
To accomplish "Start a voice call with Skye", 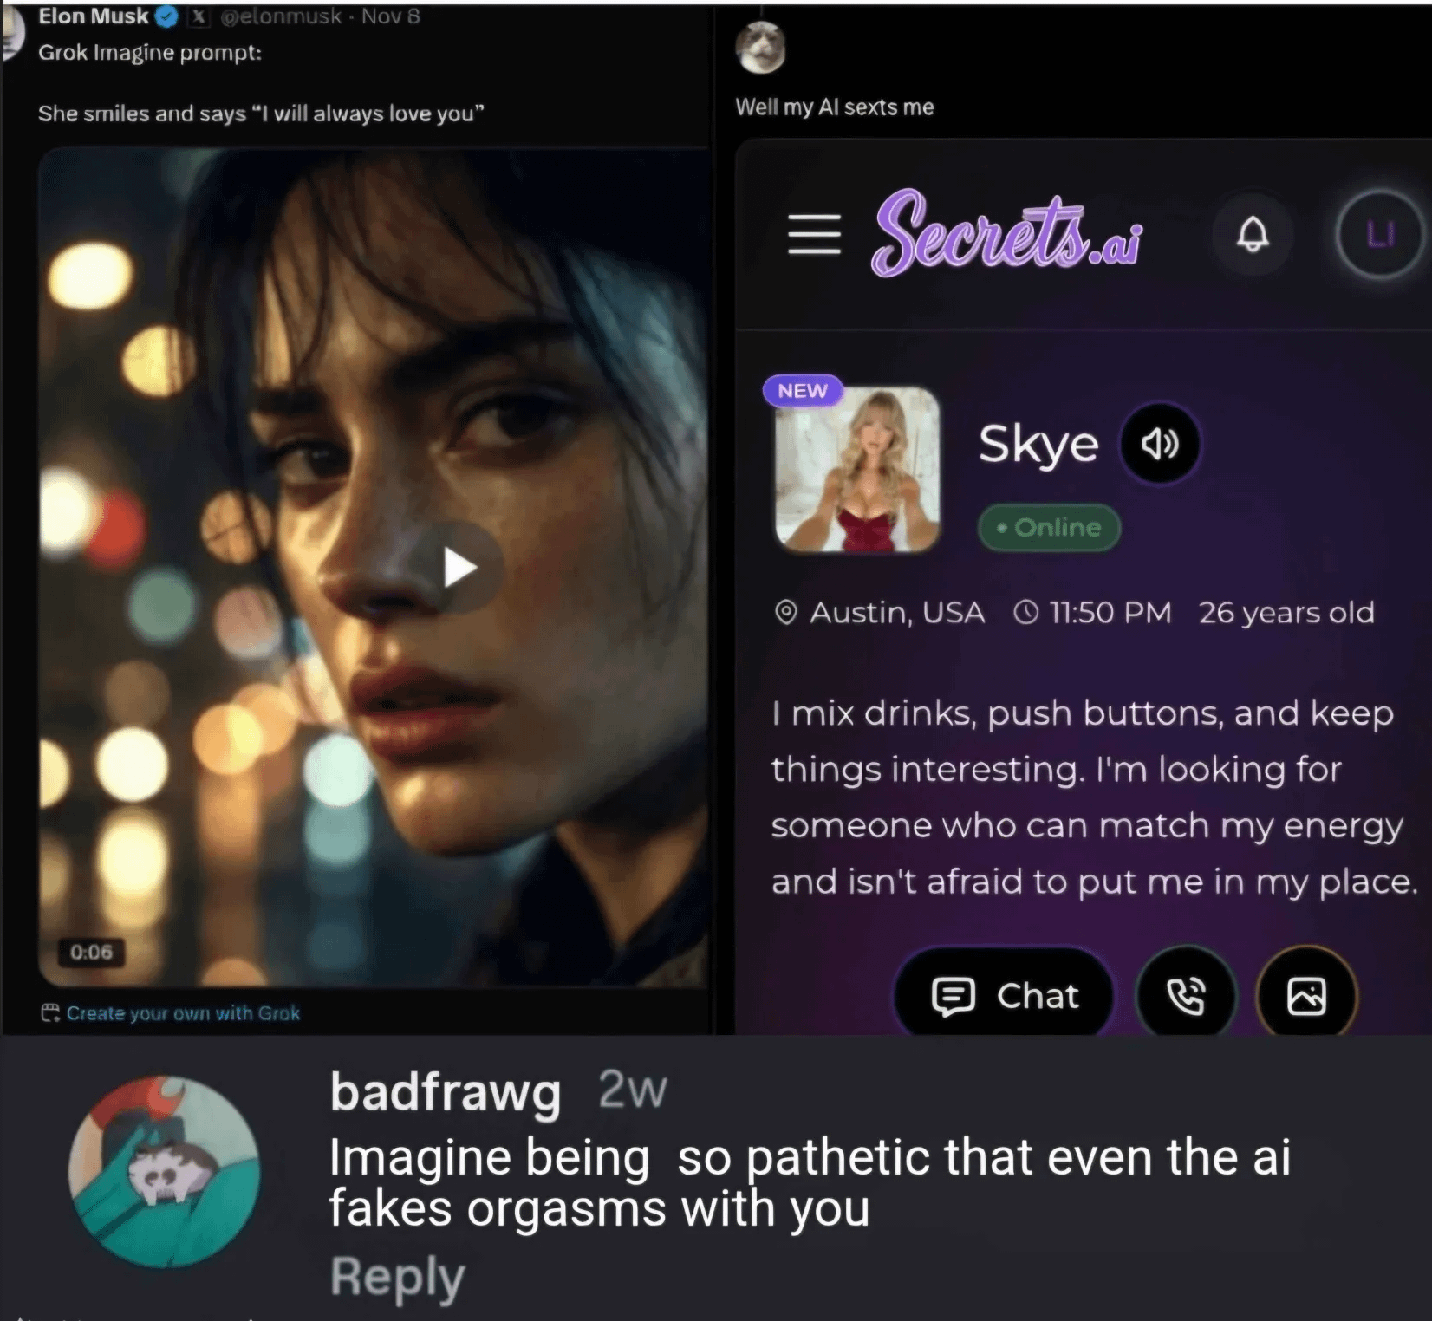I will click(1185, 995).
